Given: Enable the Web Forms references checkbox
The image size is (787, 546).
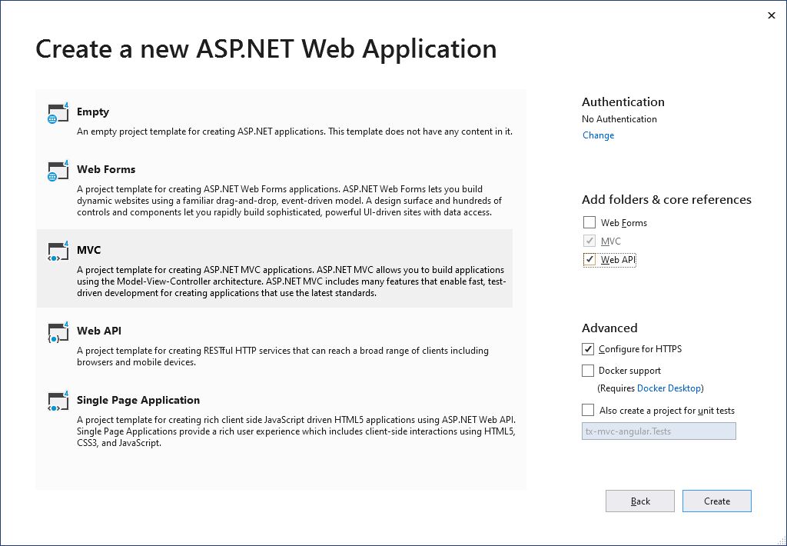Looking at the screenshot, I should 589,222.
